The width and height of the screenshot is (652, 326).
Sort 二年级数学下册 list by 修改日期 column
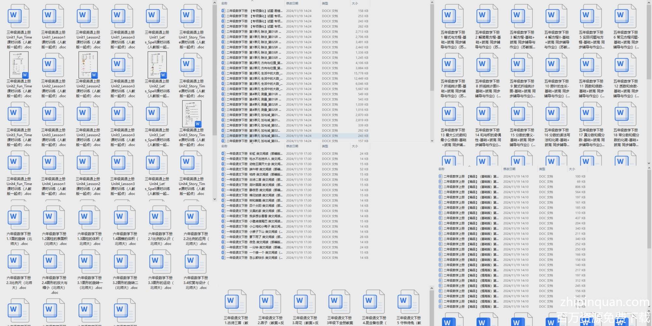pos(292,4)
